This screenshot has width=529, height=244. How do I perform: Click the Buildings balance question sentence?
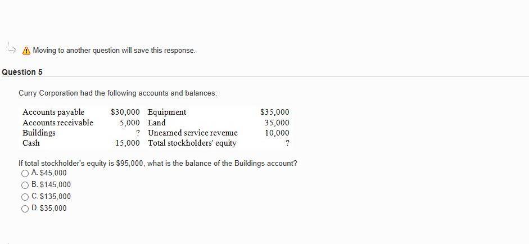[x=158, y=164]
